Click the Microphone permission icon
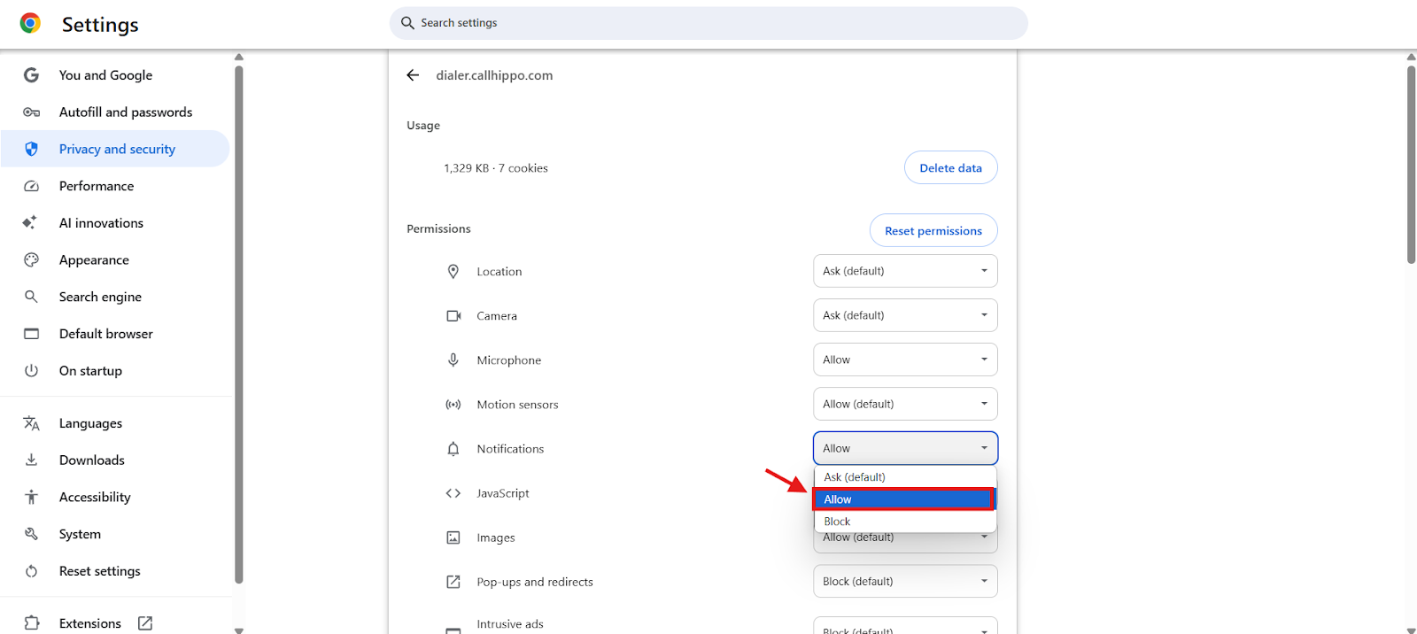1417x634 pixels. (453, 360)
